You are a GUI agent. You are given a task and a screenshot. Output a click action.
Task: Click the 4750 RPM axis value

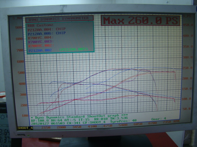[x=108, y=126]
